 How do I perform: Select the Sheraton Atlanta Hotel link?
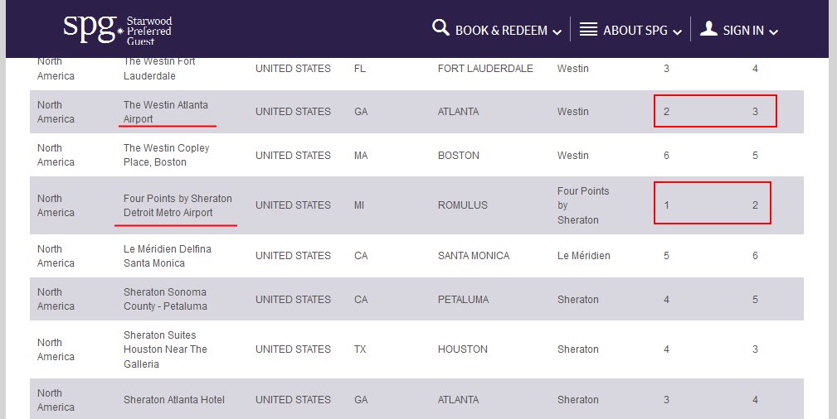click(173, 400)
